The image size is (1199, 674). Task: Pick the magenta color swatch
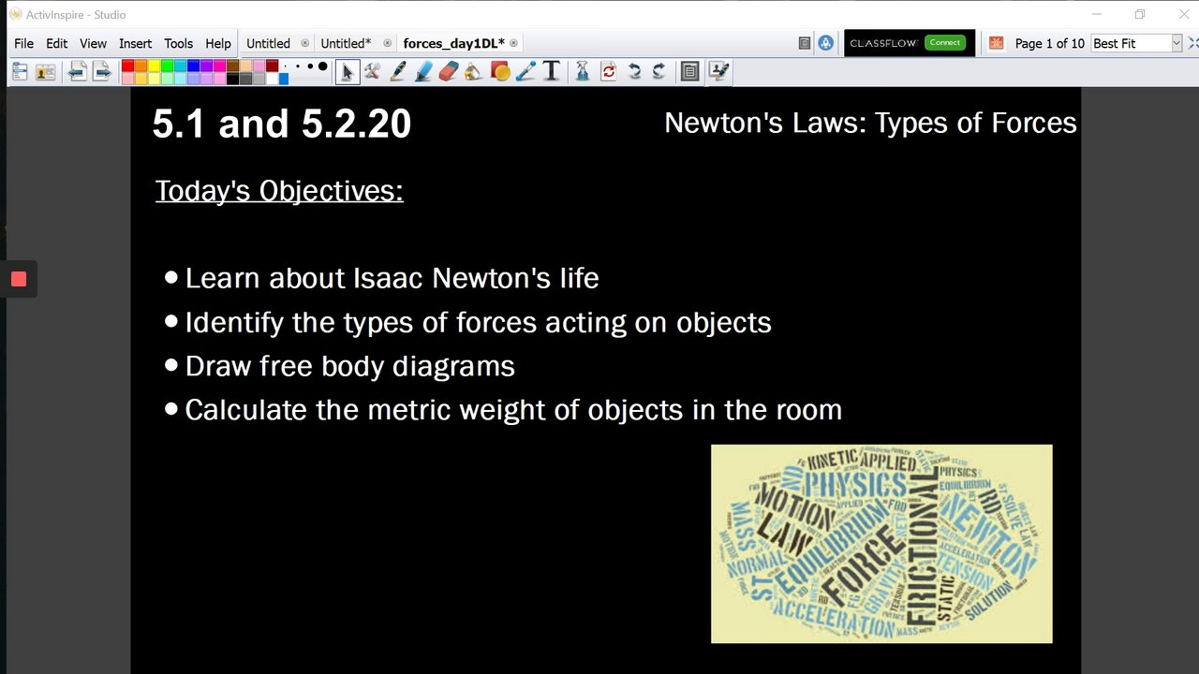[219, 66]
